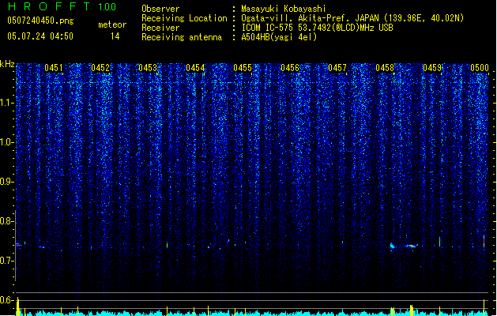Click the 0459 time marker
This screenshot has height=316, width=497.
432,68
